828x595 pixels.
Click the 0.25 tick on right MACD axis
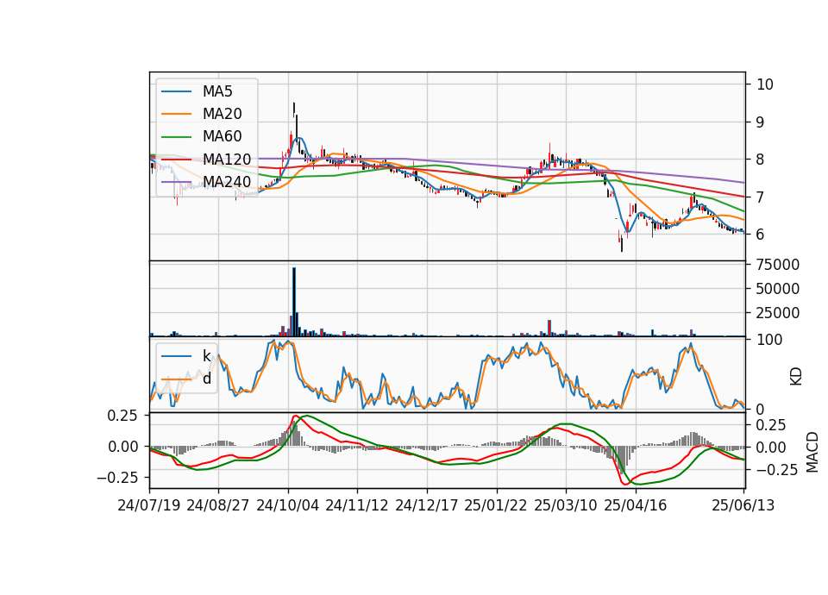click(771, 425)
